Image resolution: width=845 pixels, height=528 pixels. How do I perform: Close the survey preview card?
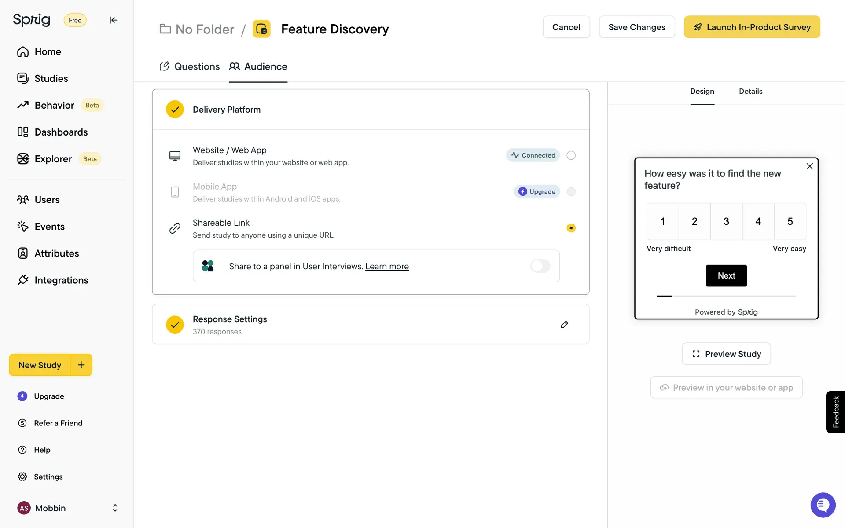(809, 166)
